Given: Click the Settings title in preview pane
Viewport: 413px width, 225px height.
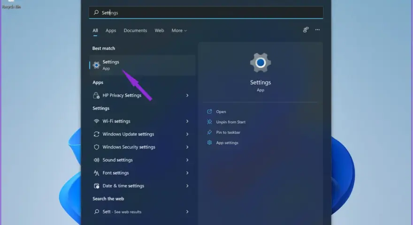Looking at the screenshot, I should (x=260, y=82).
